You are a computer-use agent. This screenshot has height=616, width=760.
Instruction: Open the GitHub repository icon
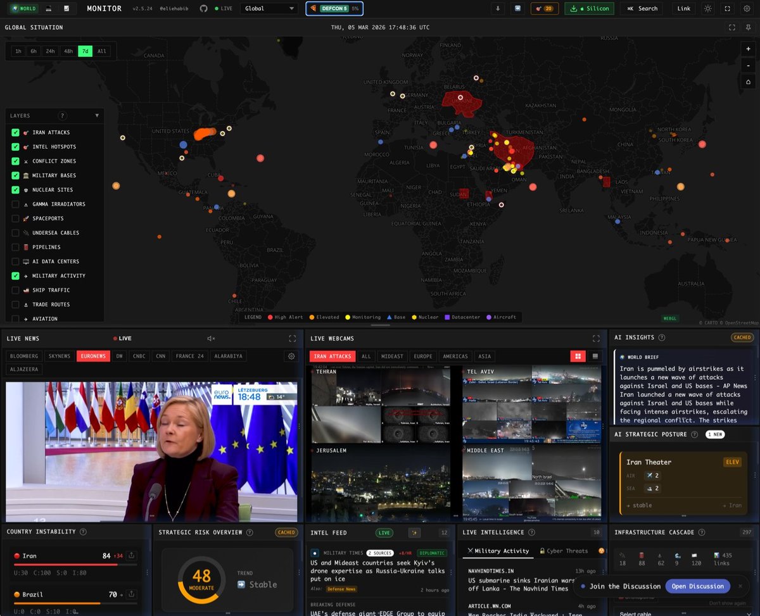tap(203, 9)
